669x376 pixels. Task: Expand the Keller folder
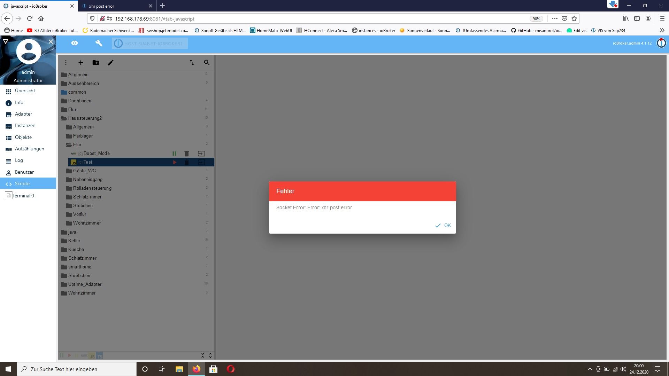tap(64, 241)
